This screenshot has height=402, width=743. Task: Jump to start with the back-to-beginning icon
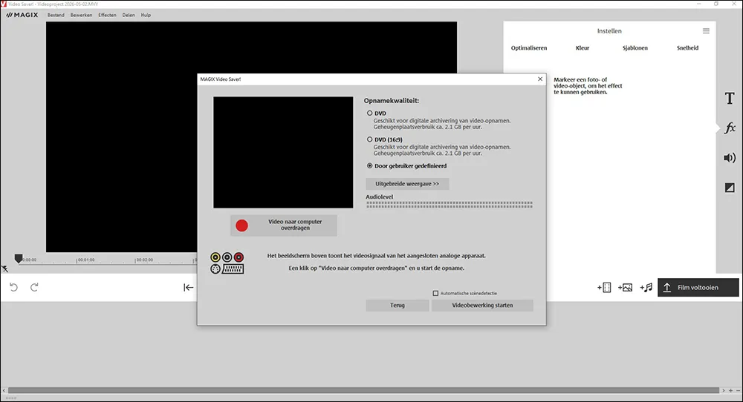click(x=188, y=287)
